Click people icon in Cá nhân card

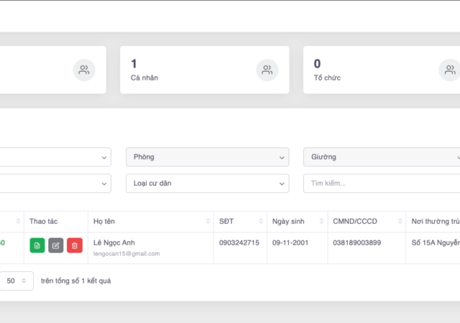coord(267,70)
